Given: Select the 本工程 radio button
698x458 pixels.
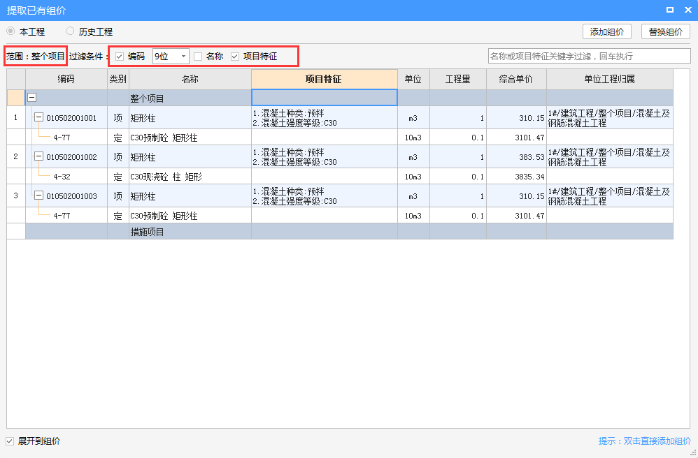Looking at the screenshot, I should click(10, 31).
